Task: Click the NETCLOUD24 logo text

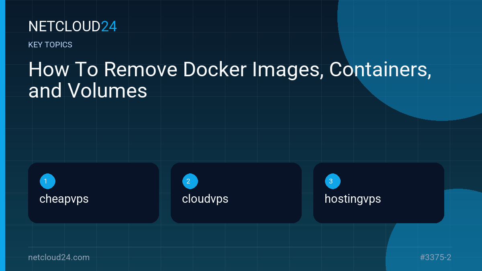Action: [x=73, y=26]
